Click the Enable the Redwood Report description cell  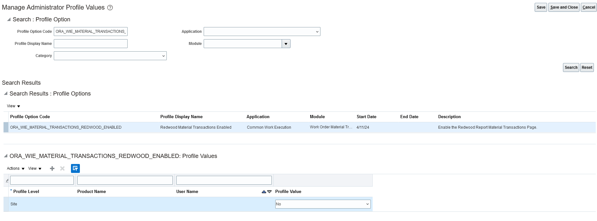click(488, 127)
